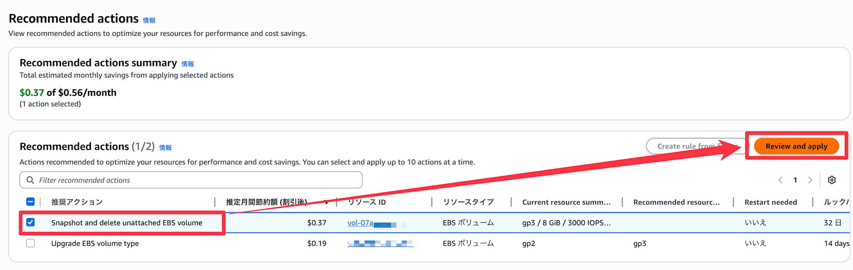Viewport: 853px width, 270px height.
Task: Toggle the select-all header checkbox
Action: [31, 202]
